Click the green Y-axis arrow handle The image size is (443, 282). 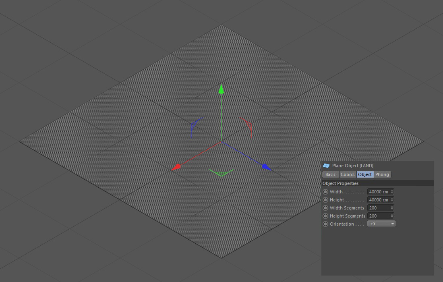221,89
